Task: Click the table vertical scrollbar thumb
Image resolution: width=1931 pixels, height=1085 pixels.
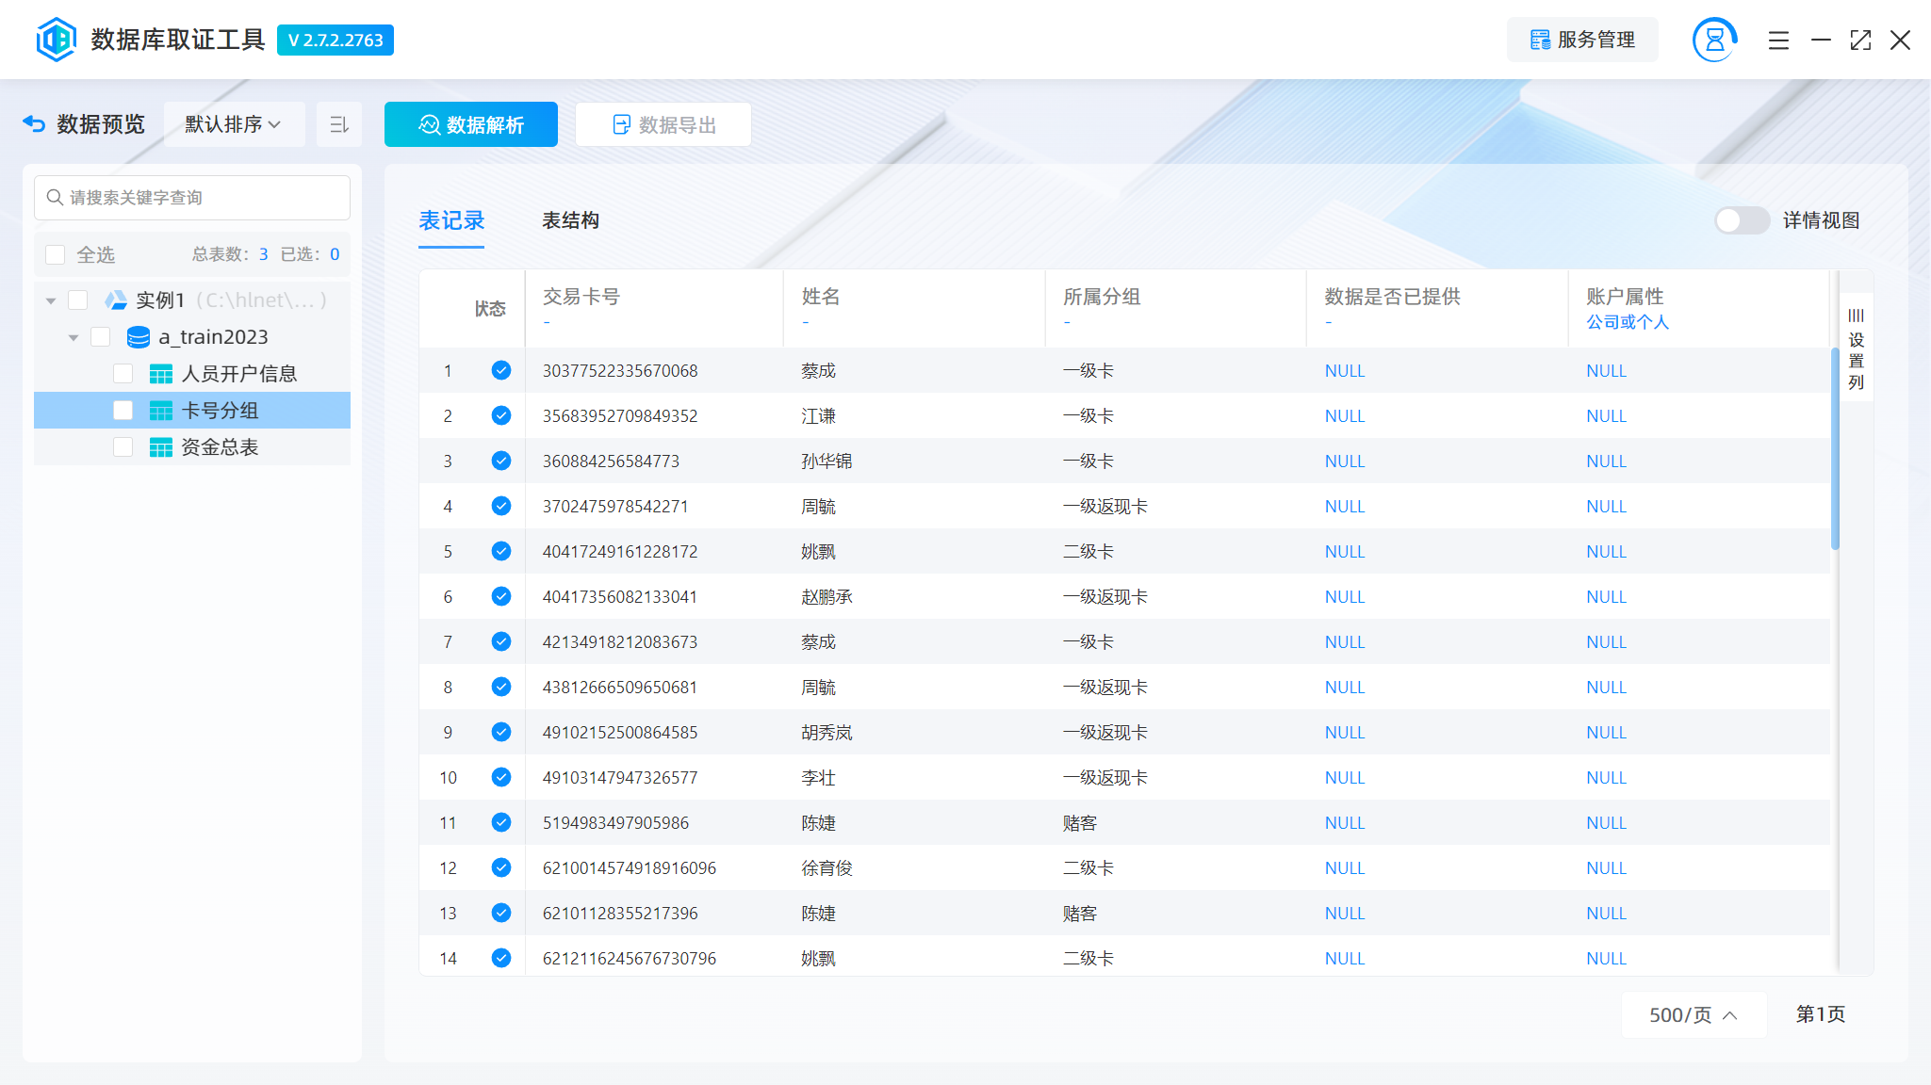Action: click(1835, 448)
